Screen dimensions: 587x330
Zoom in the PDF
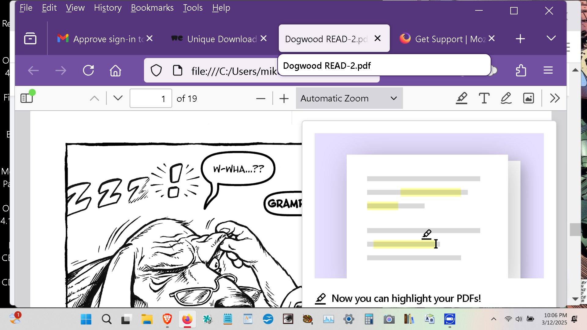(x=284, y=98)
